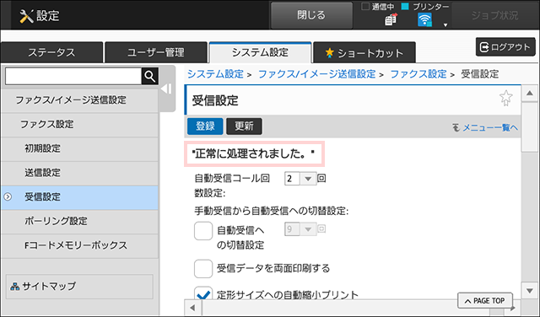Viewport: 540px width, 317px height.
Task: Open the disabled dropdown showing 9
Action: [300, 229]
